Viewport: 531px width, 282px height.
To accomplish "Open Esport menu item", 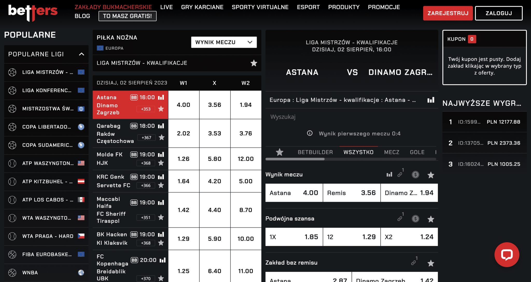I will point(308,7).
